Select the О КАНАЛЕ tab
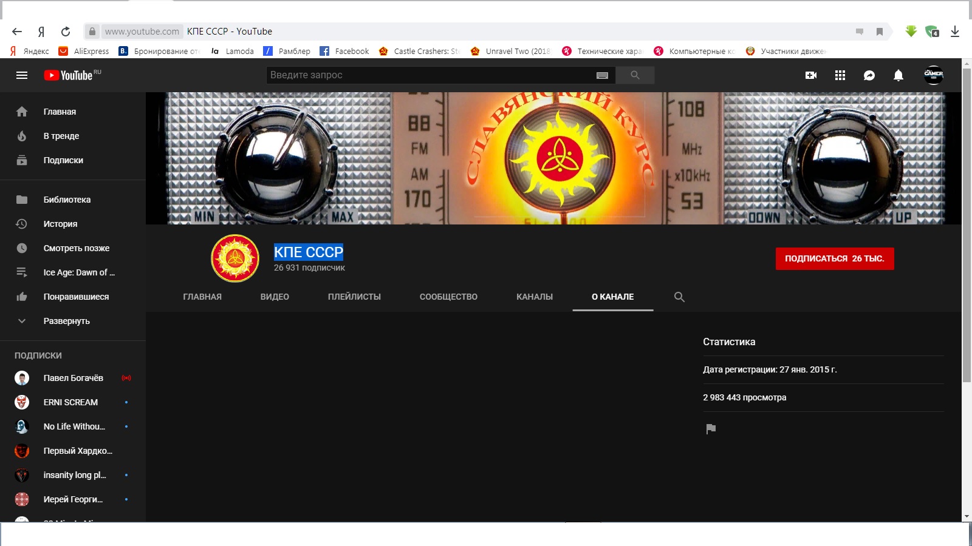Image resolution: width=972 pixels, height=546 pixels. [x=613, y=297]
